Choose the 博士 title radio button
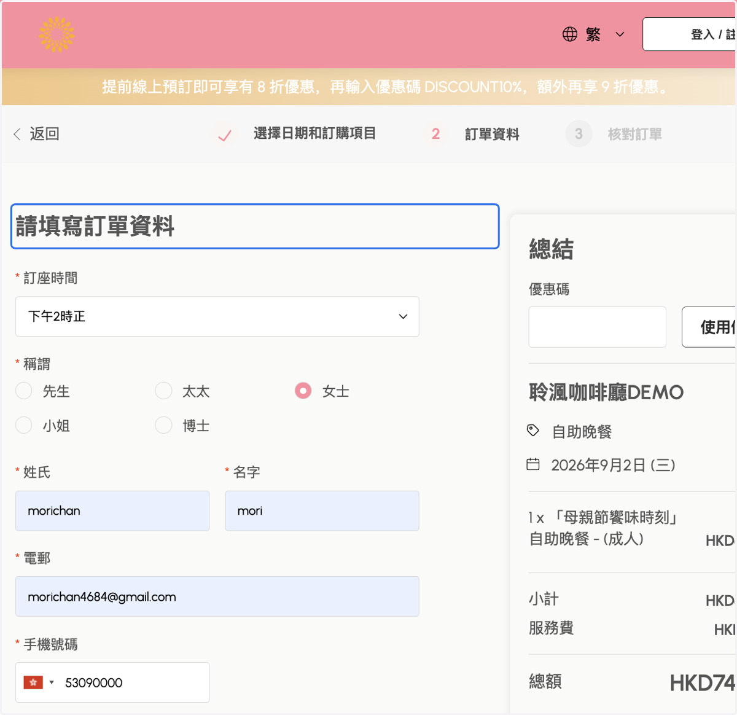 point(163,425)
